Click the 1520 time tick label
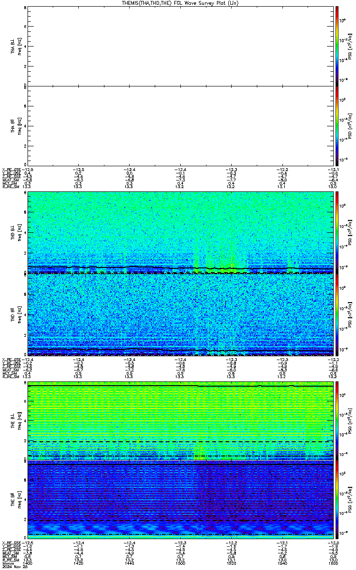The image size is (356, 570). (231, 563)
